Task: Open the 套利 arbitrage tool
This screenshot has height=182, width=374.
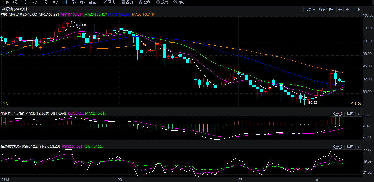Action: [x=145, y=2]
